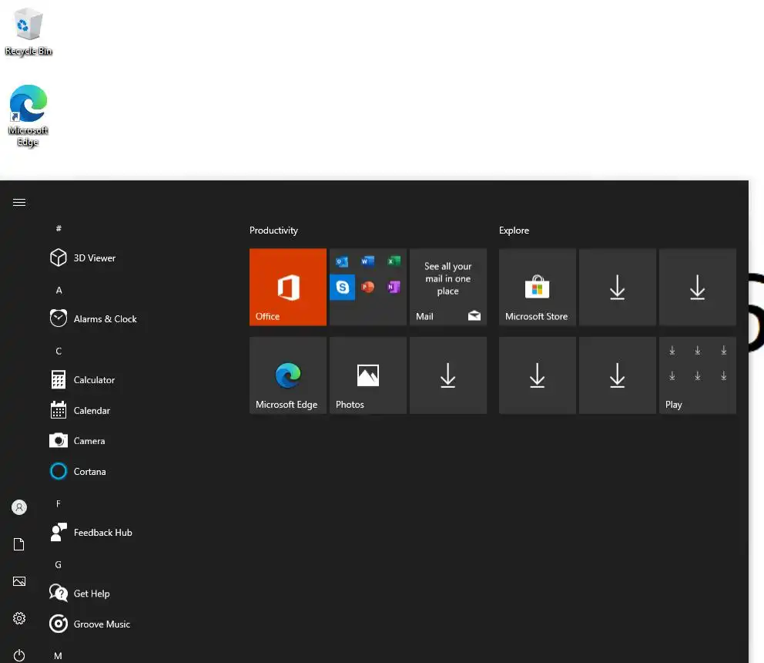Viewport: 764px width, 663px height.
Task: Jump via the # letter header
Action: (x=59, y=228)
